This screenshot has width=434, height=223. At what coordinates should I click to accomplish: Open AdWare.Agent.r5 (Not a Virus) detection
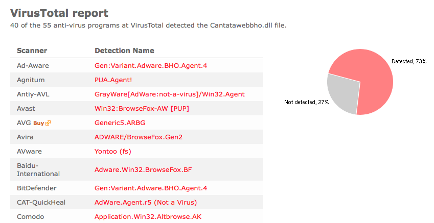click(x=146, y=203)
